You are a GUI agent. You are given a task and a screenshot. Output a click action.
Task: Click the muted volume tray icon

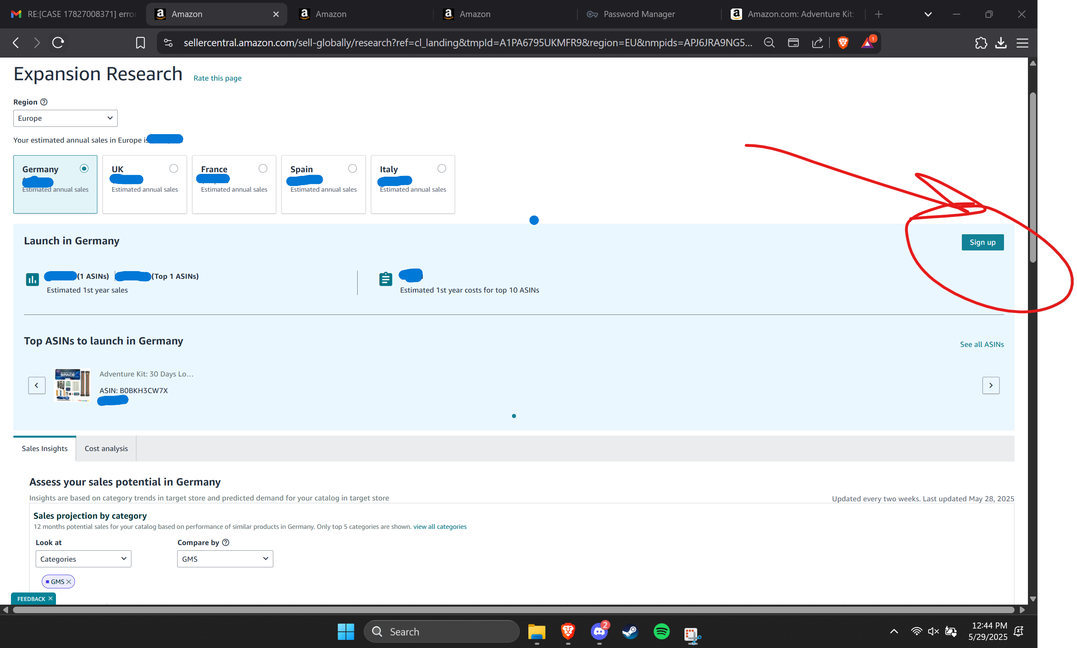click(x=934, y=631)
